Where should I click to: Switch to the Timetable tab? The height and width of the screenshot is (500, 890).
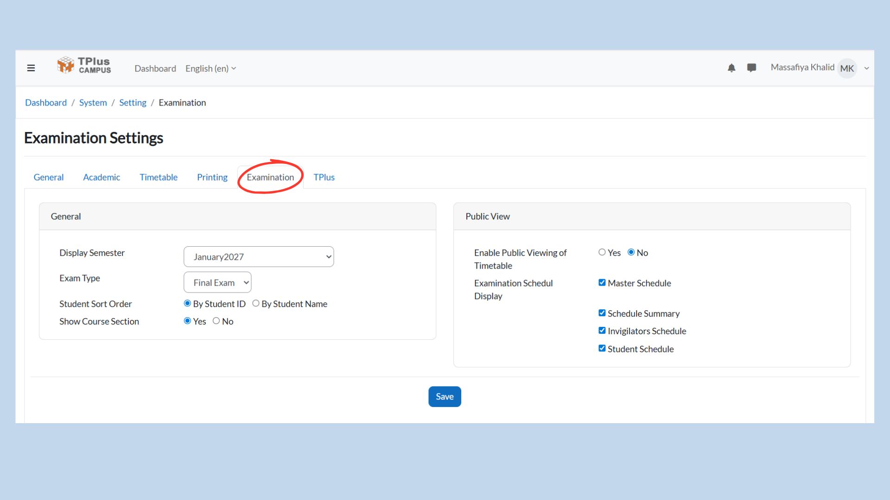point(159,177)
